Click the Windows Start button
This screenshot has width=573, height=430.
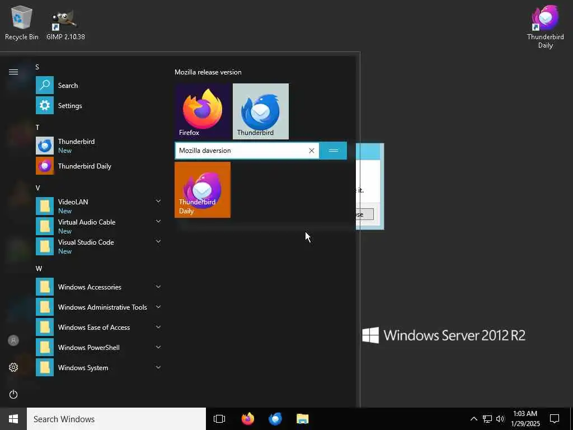13,419
